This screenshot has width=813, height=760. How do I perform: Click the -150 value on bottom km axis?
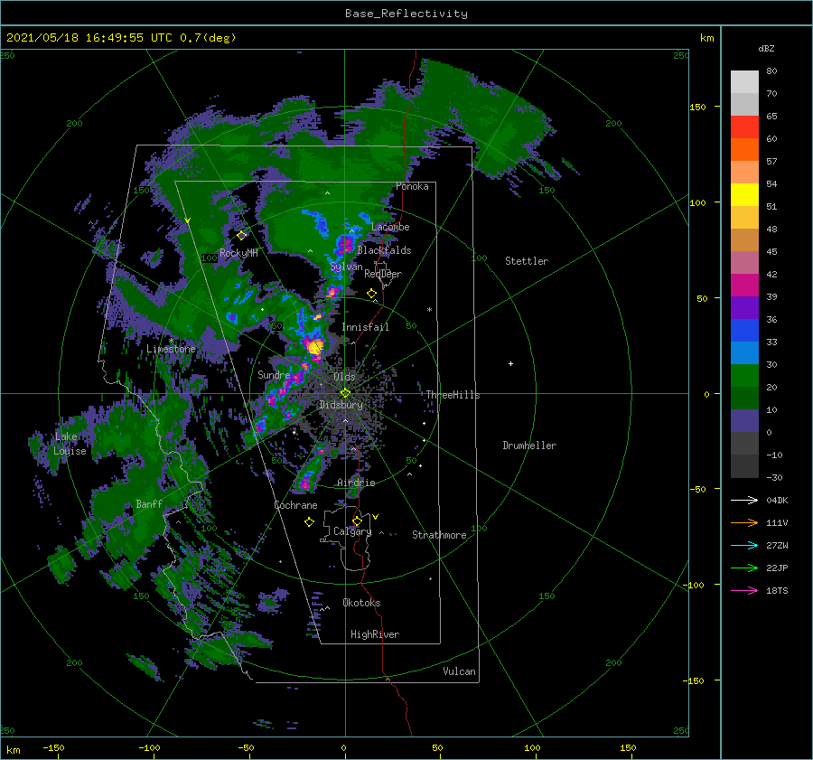click(53, 747)
